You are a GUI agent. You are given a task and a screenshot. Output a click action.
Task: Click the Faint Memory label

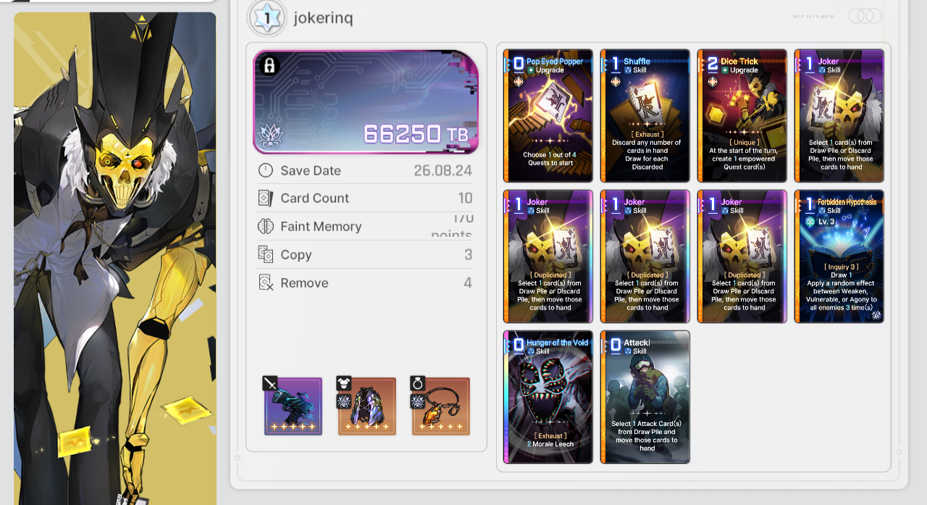tap(321, 226)
